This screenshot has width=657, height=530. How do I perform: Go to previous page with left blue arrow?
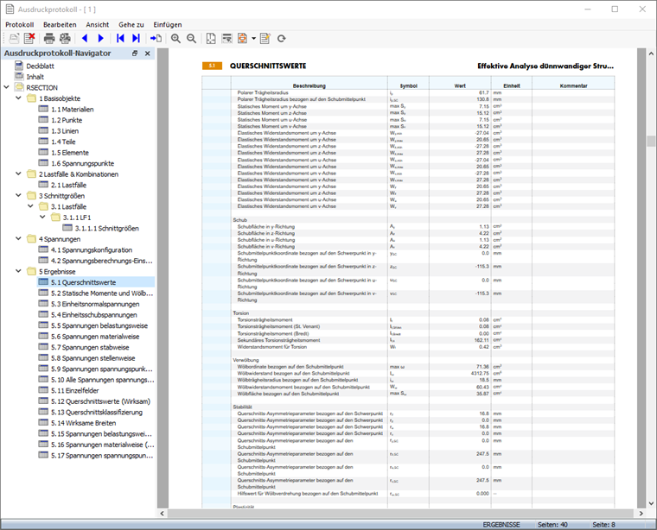tap(85, 39)
